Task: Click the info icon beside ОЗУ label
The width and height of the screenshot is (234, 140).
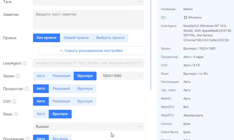Action: click(x=14, y=101)
